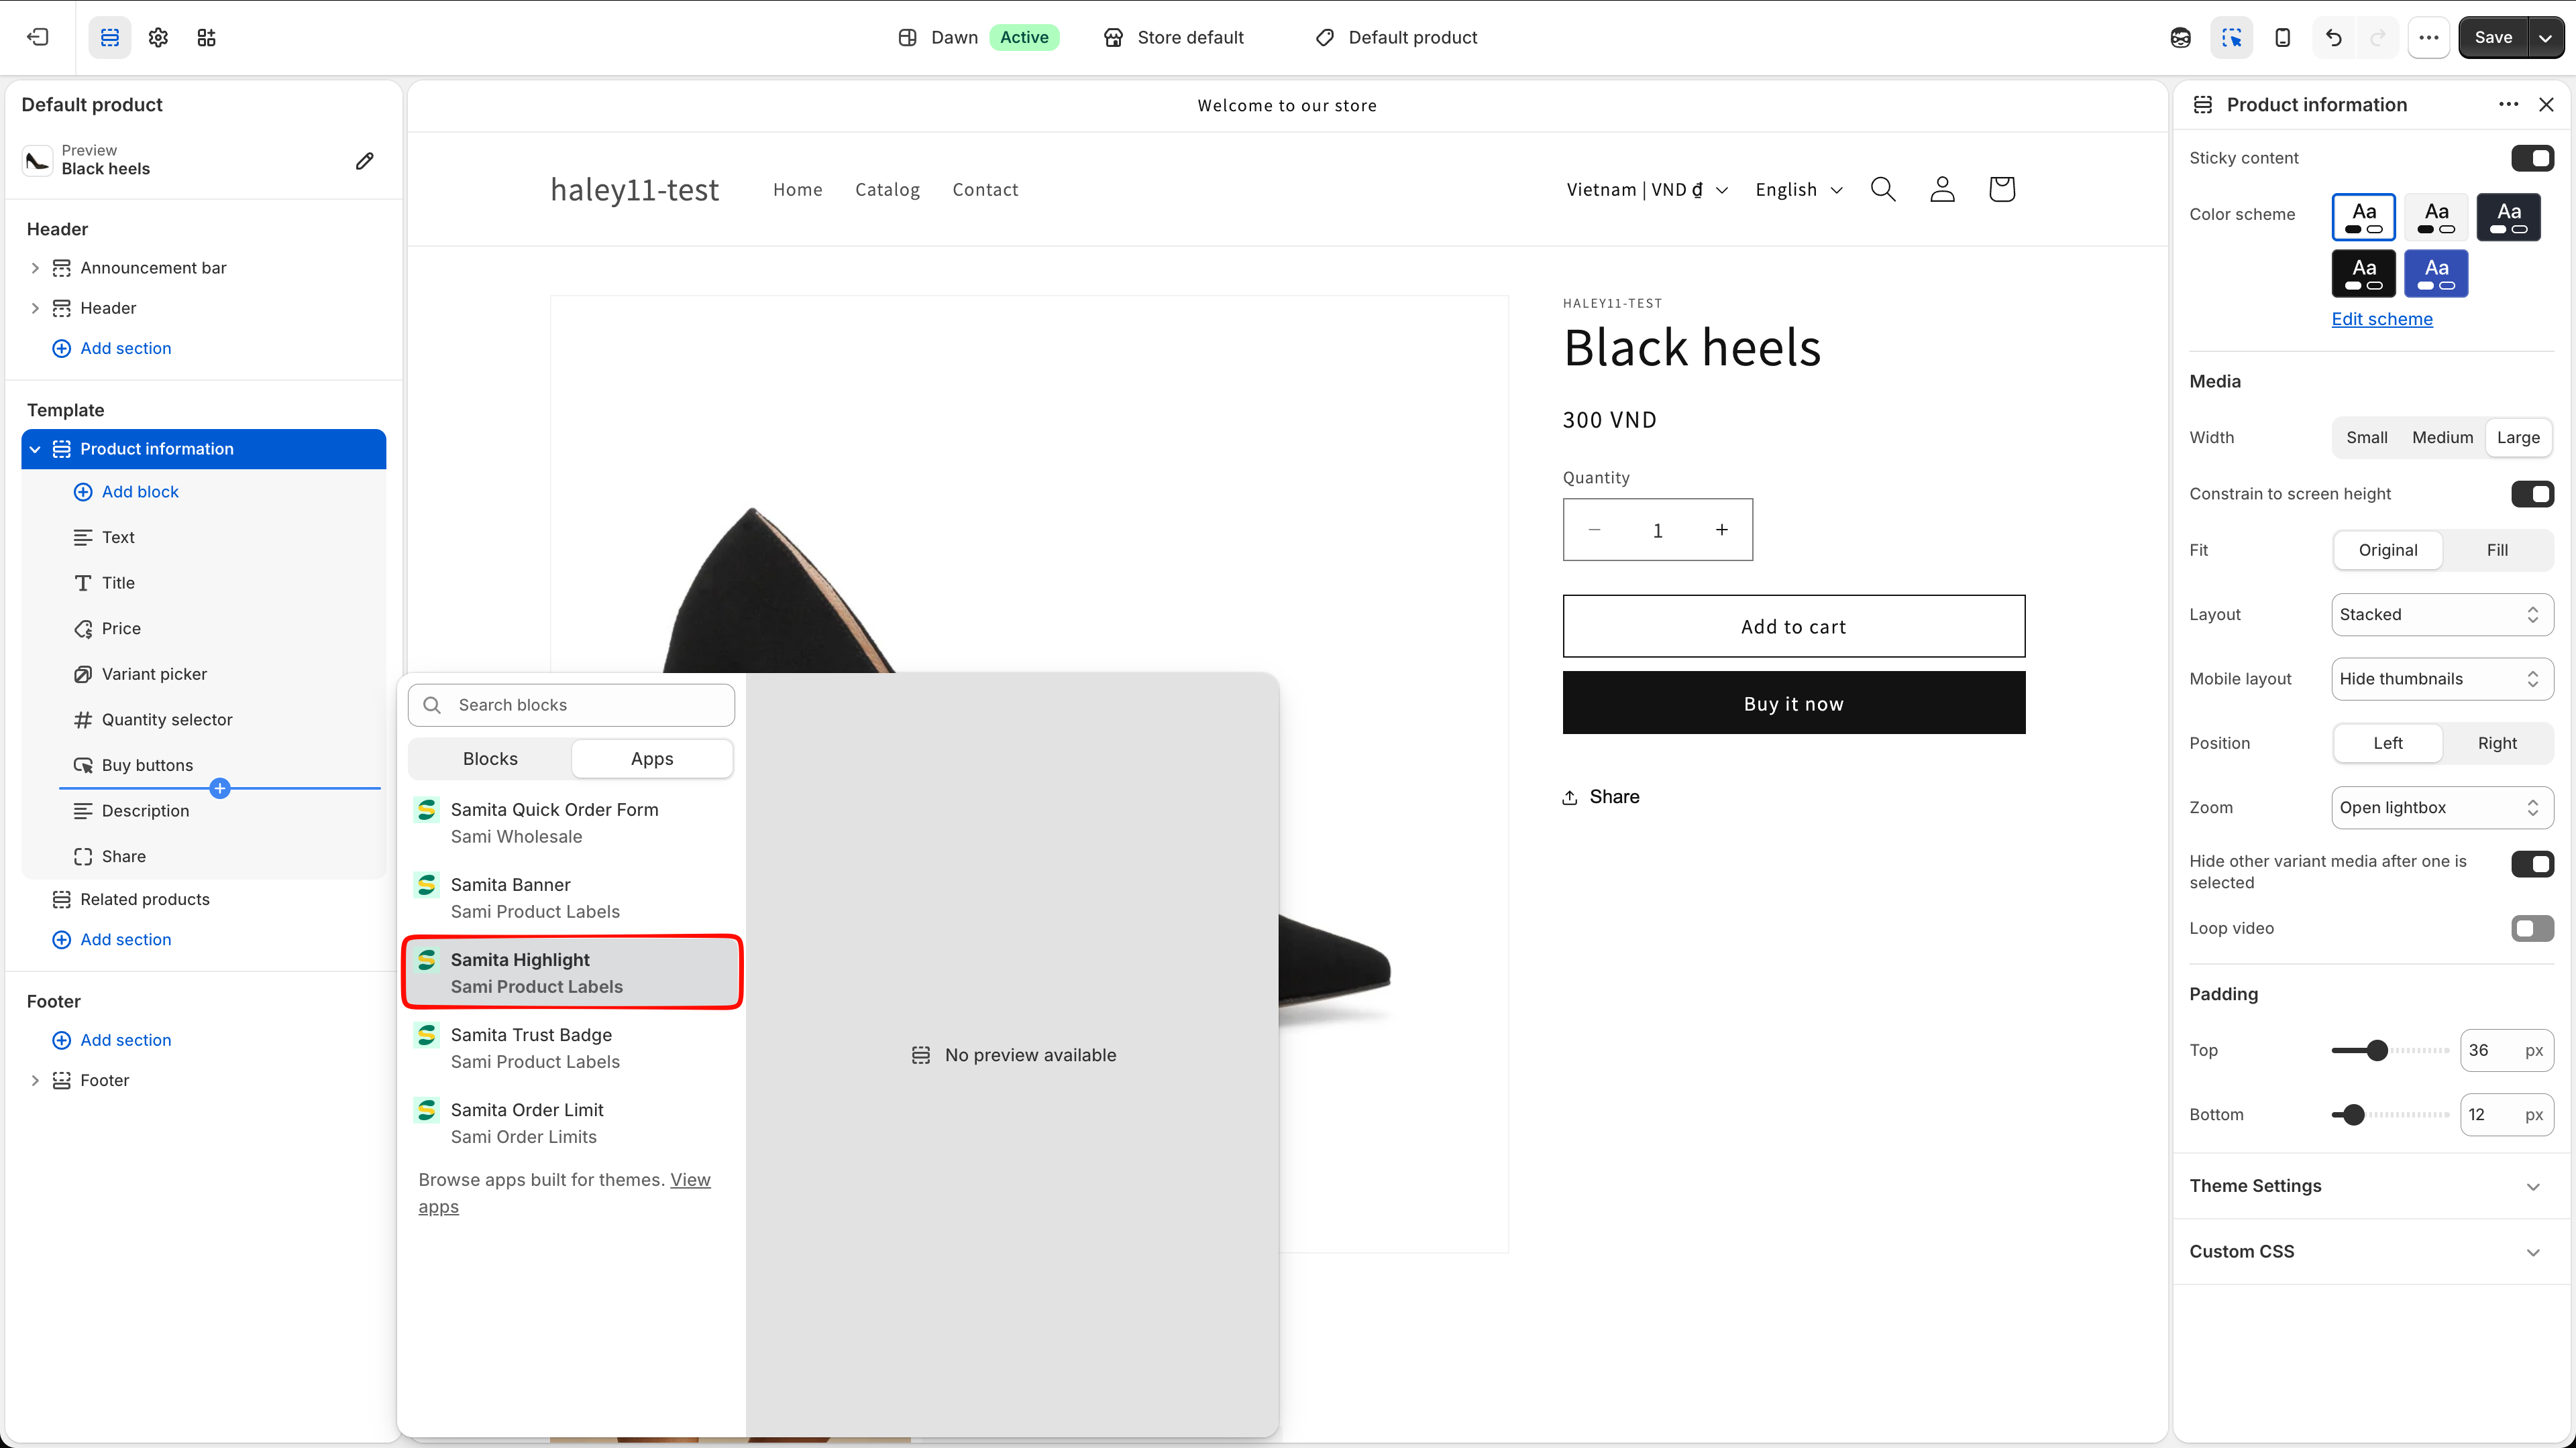Viewport: 2576px width, 1448px height.
Task: Select Fill for media fit
Action: pos(2496,550)
